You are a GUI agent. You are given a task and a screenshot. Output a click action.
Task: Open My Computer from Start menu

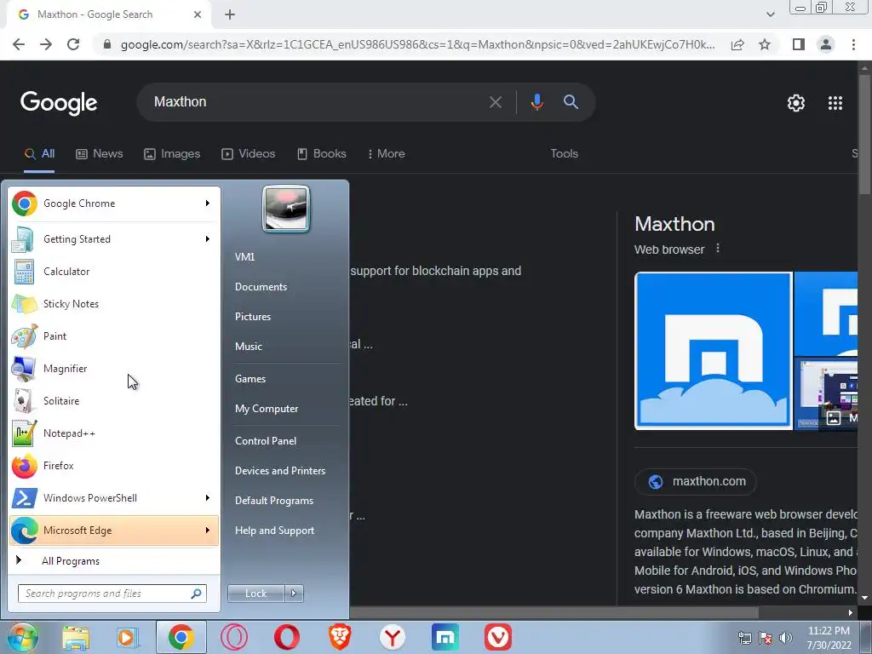267,409
